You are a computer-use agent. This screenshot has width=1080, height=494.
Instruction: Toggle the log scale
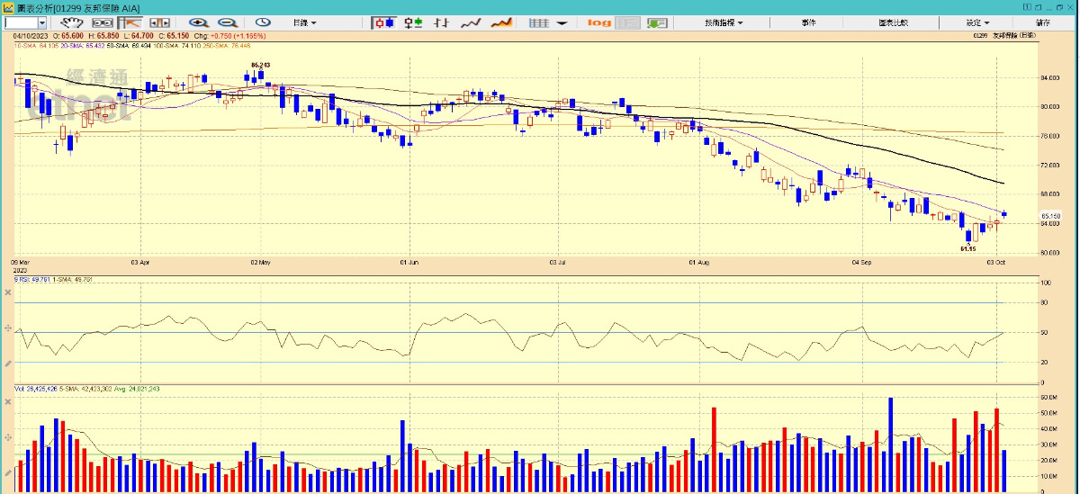pos(598,22)
